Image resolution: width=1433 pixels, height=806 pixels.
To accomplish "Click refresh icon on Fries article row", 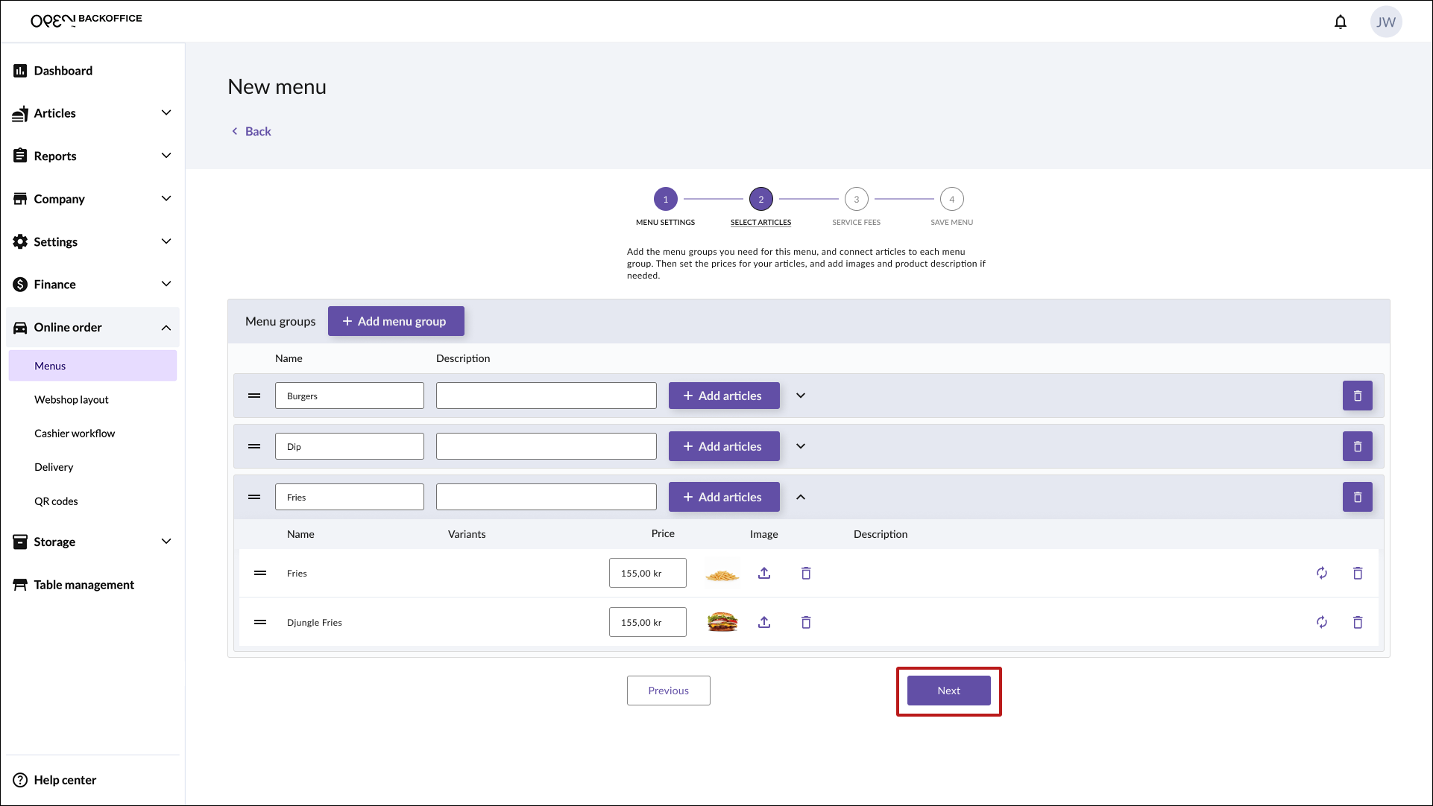I will click(x=1321, y=573).
